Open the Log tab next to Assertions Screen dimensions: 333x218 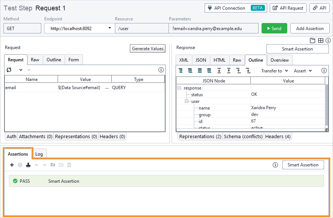point(39,153)
